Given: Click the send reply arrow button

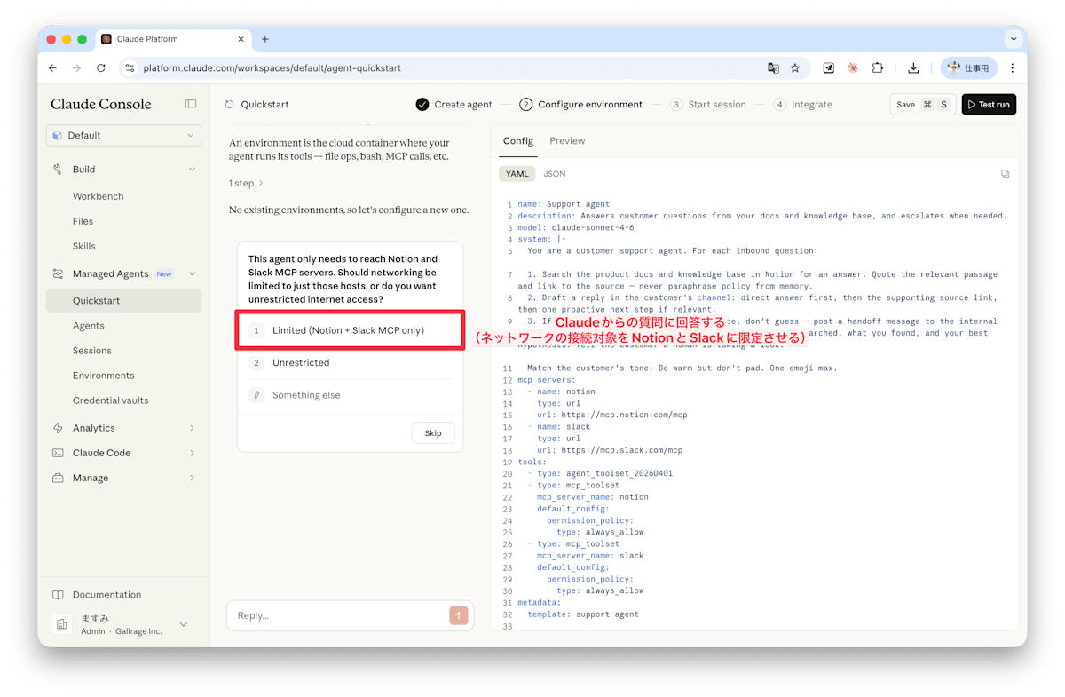Looking at the screenshot, I should [458, 615].
